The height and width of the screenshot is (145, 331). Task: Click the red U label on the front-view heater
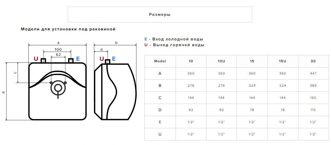[36, 59]
